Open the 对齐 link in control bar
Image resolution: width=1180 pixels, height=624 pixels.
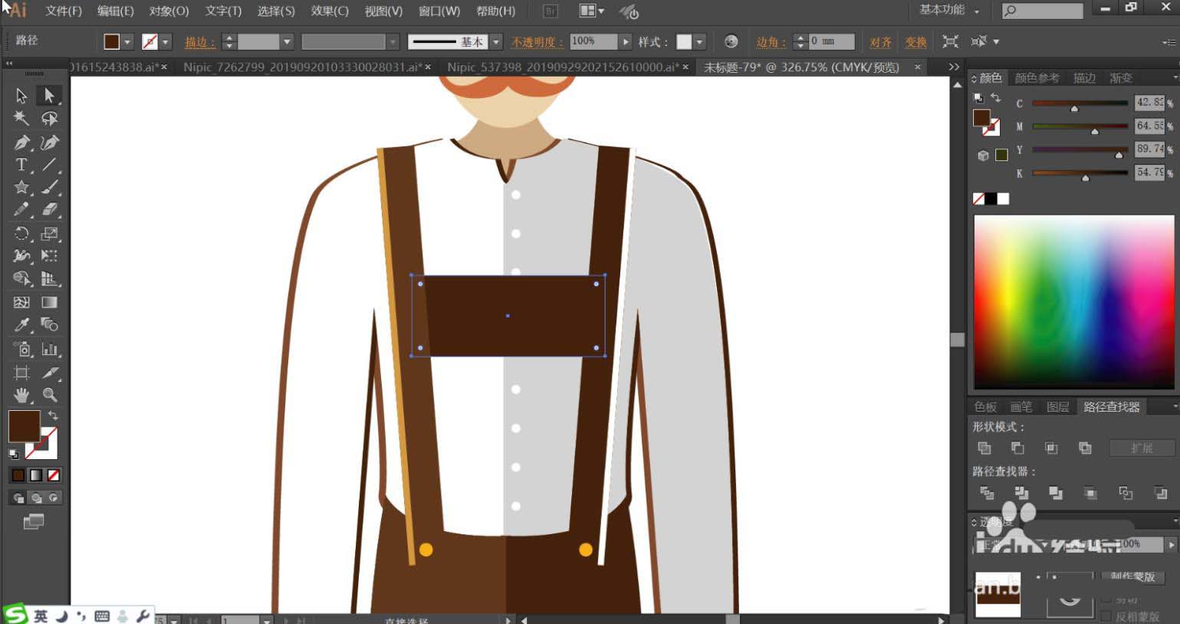[x=880, y=42]
